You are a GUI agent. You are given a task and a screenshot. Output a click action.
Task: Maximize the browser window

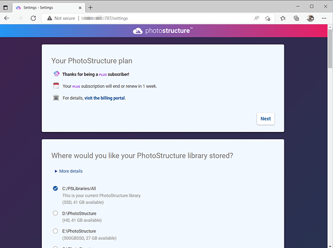312,6
